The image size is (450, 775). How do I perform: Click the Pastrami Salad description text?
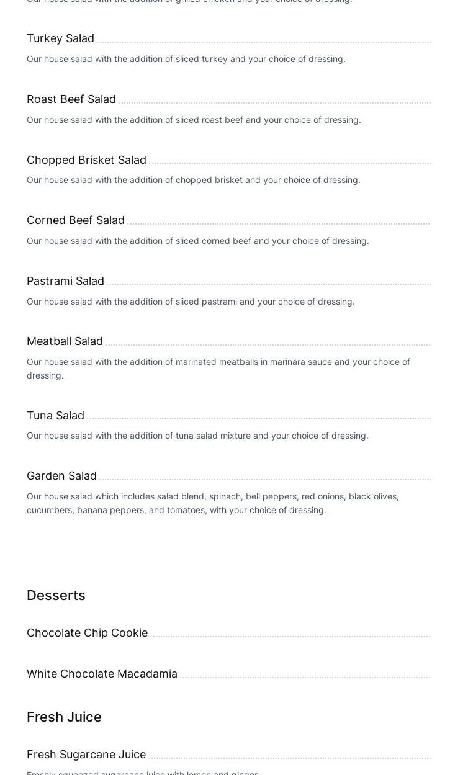(191, 302)
